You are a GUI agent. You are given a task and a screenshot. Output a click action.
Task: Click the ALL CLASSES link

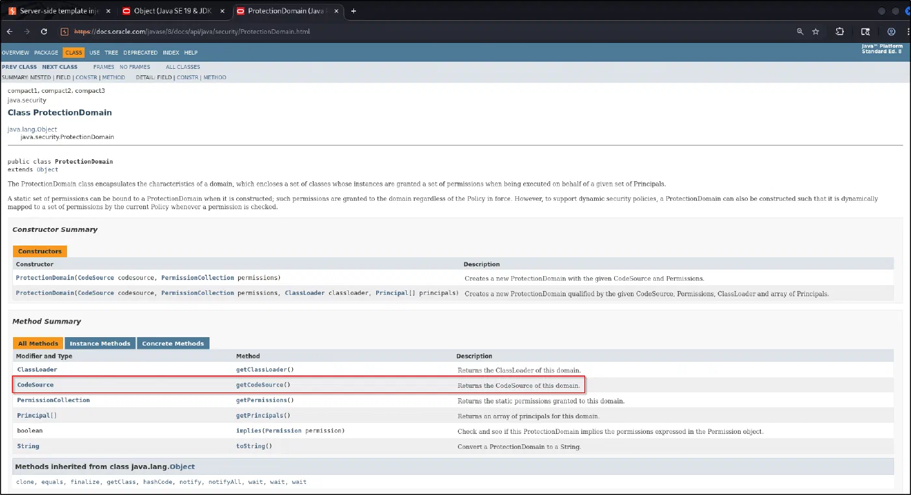click(x=183, y=67)
